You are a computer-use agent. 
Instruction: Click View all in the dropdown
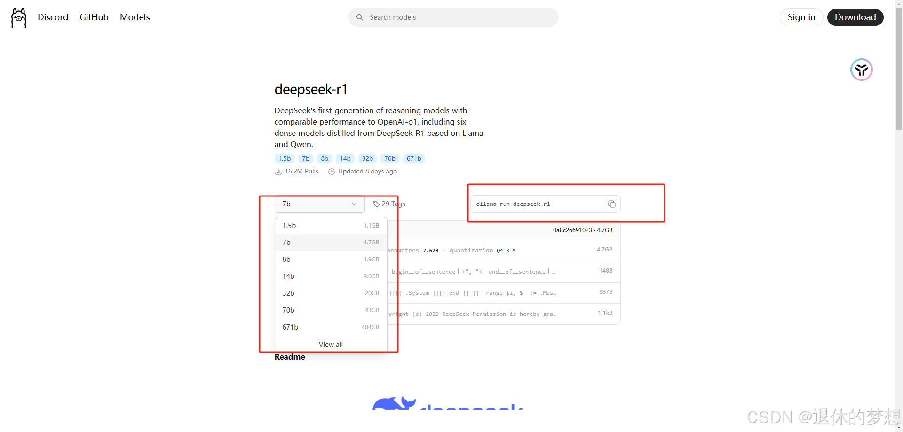tap(331, 345)
